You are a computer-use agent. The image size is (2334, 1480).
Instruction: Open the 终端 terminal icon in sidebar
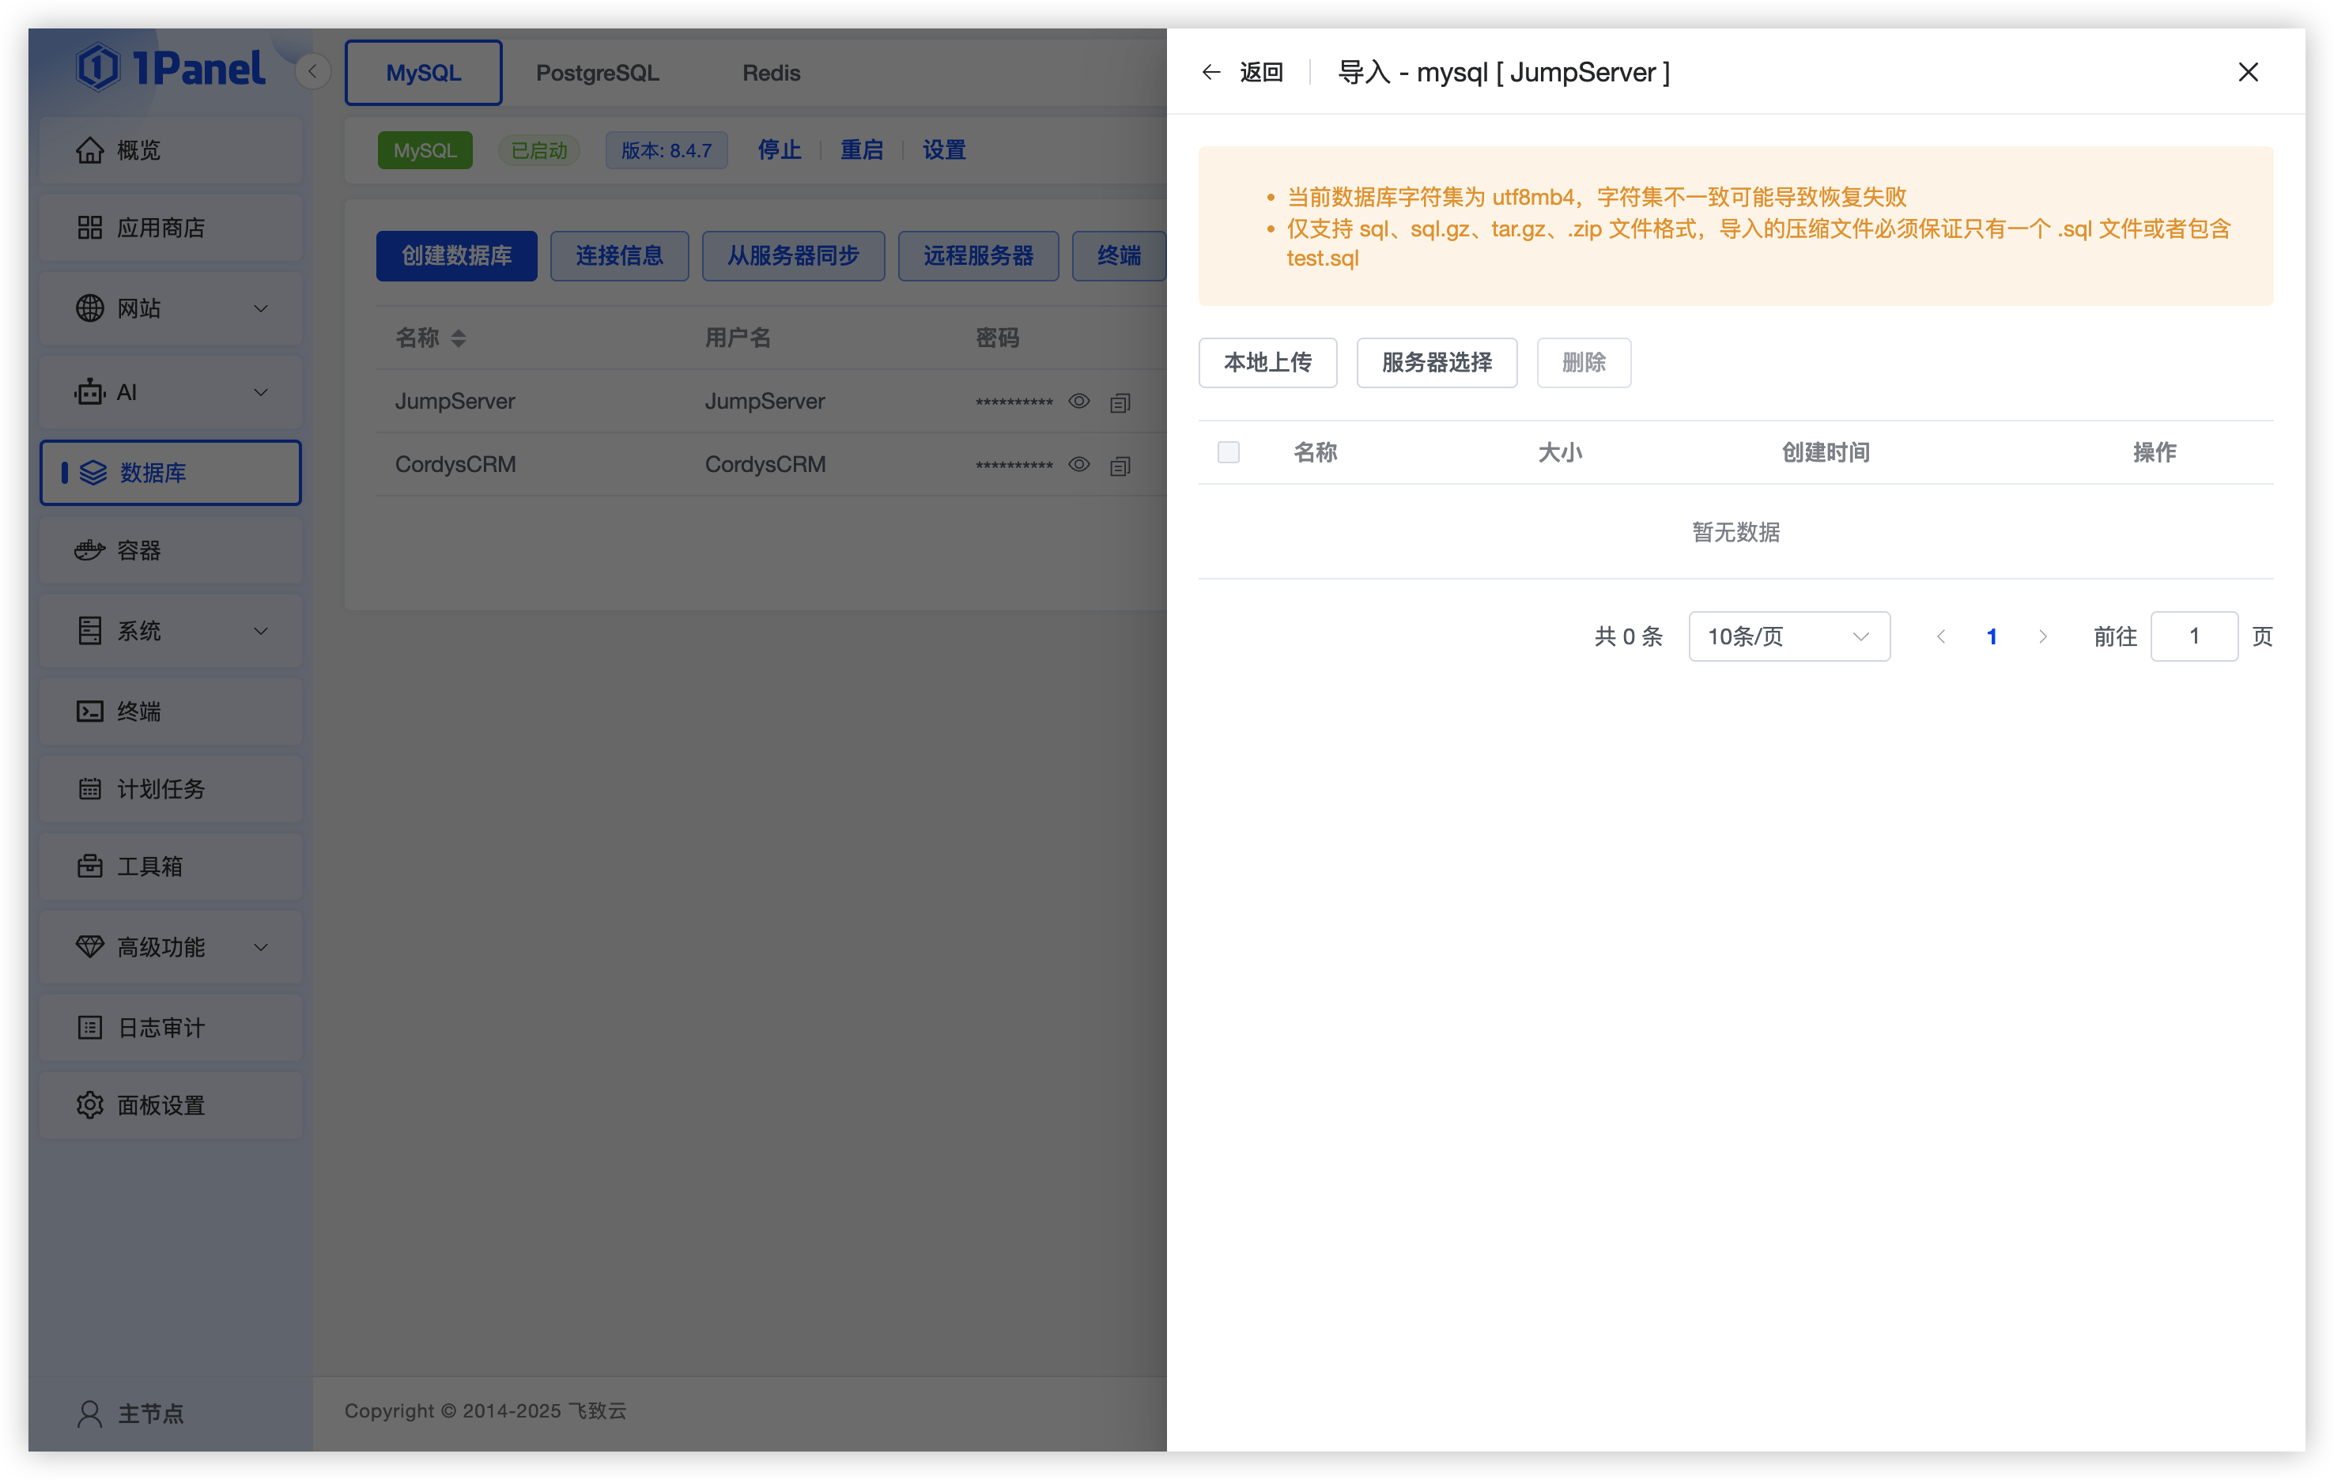point(89,712)
